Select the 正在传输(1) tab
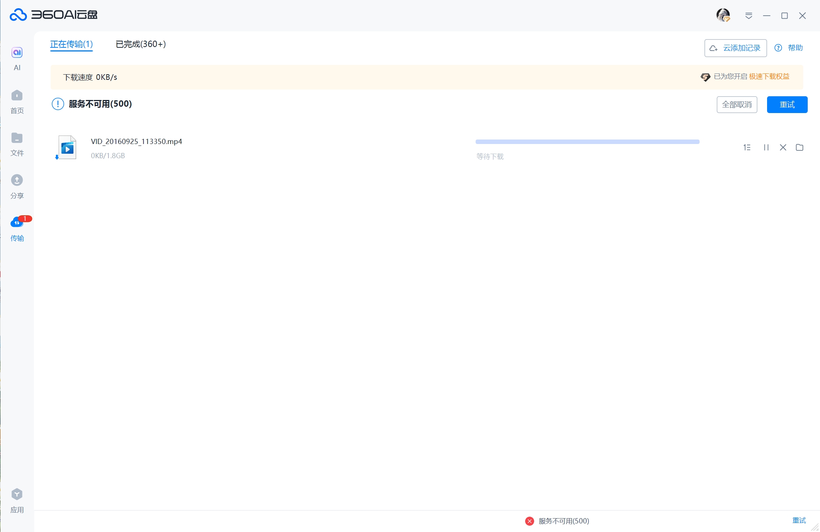 [x=71, y=44]
